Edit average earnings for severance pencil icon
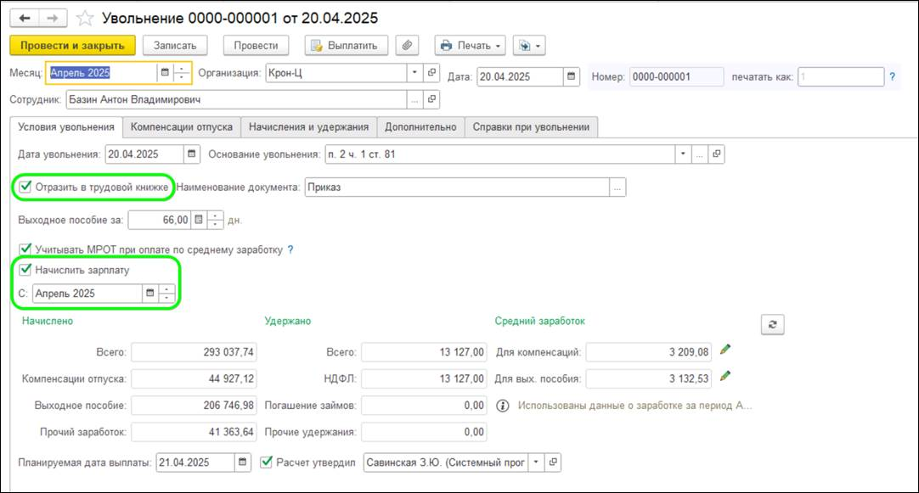Screen dimensions: 919x493 (x=724, y=376)
